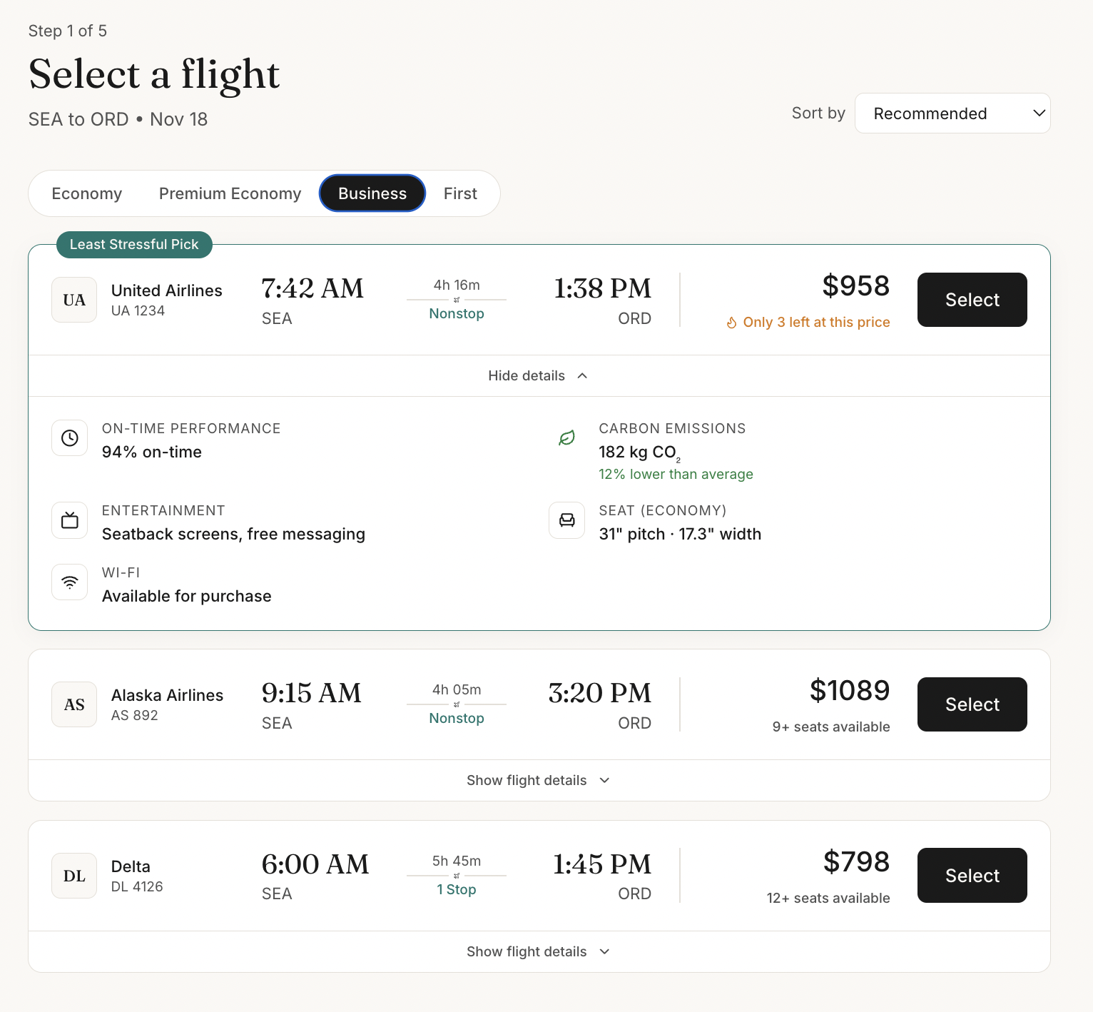The image size is (1093, 1012).
Task: Click 'SEA to ORD • Nov 18' route text
Action: click(x=118, y=119)
